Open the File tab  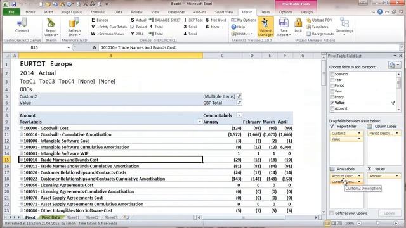tap(11, 12)
